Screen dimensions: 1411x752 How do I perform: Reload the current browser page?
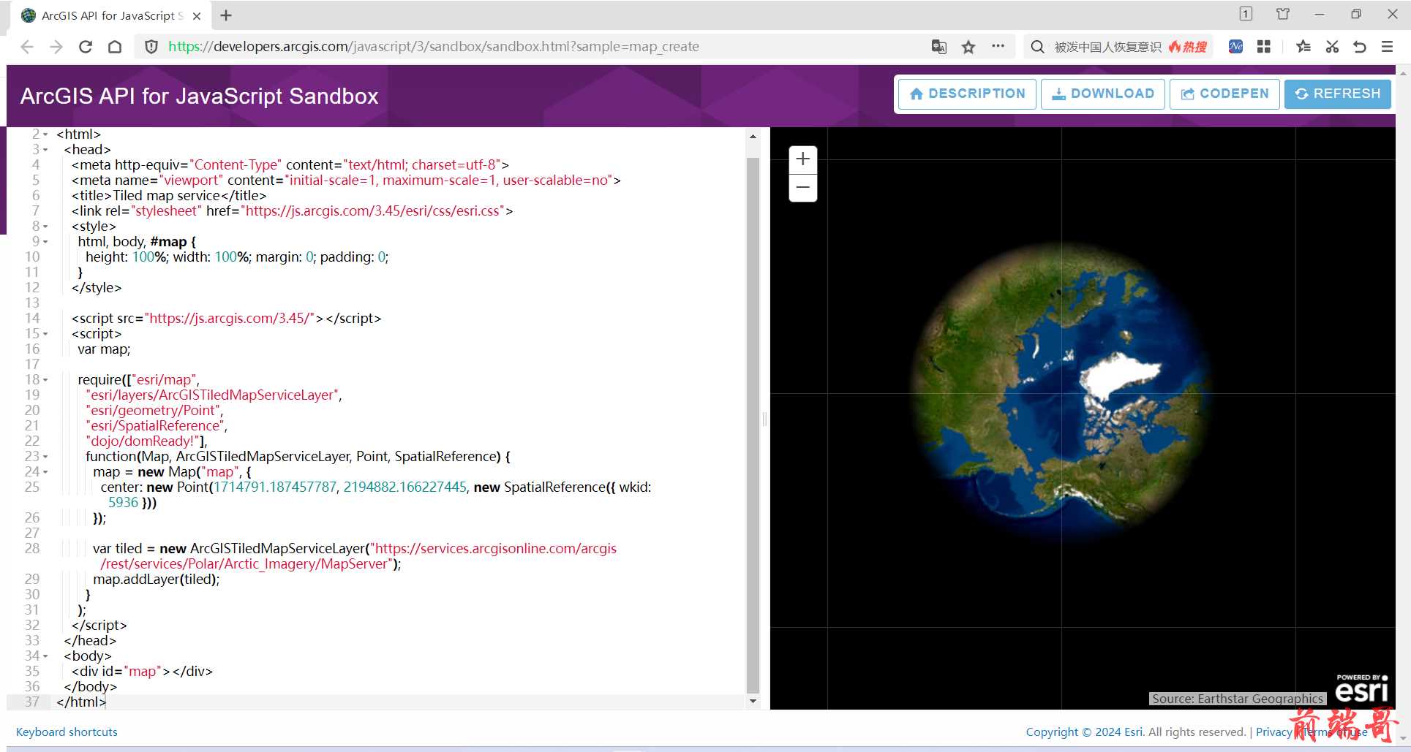click(86, 47)
